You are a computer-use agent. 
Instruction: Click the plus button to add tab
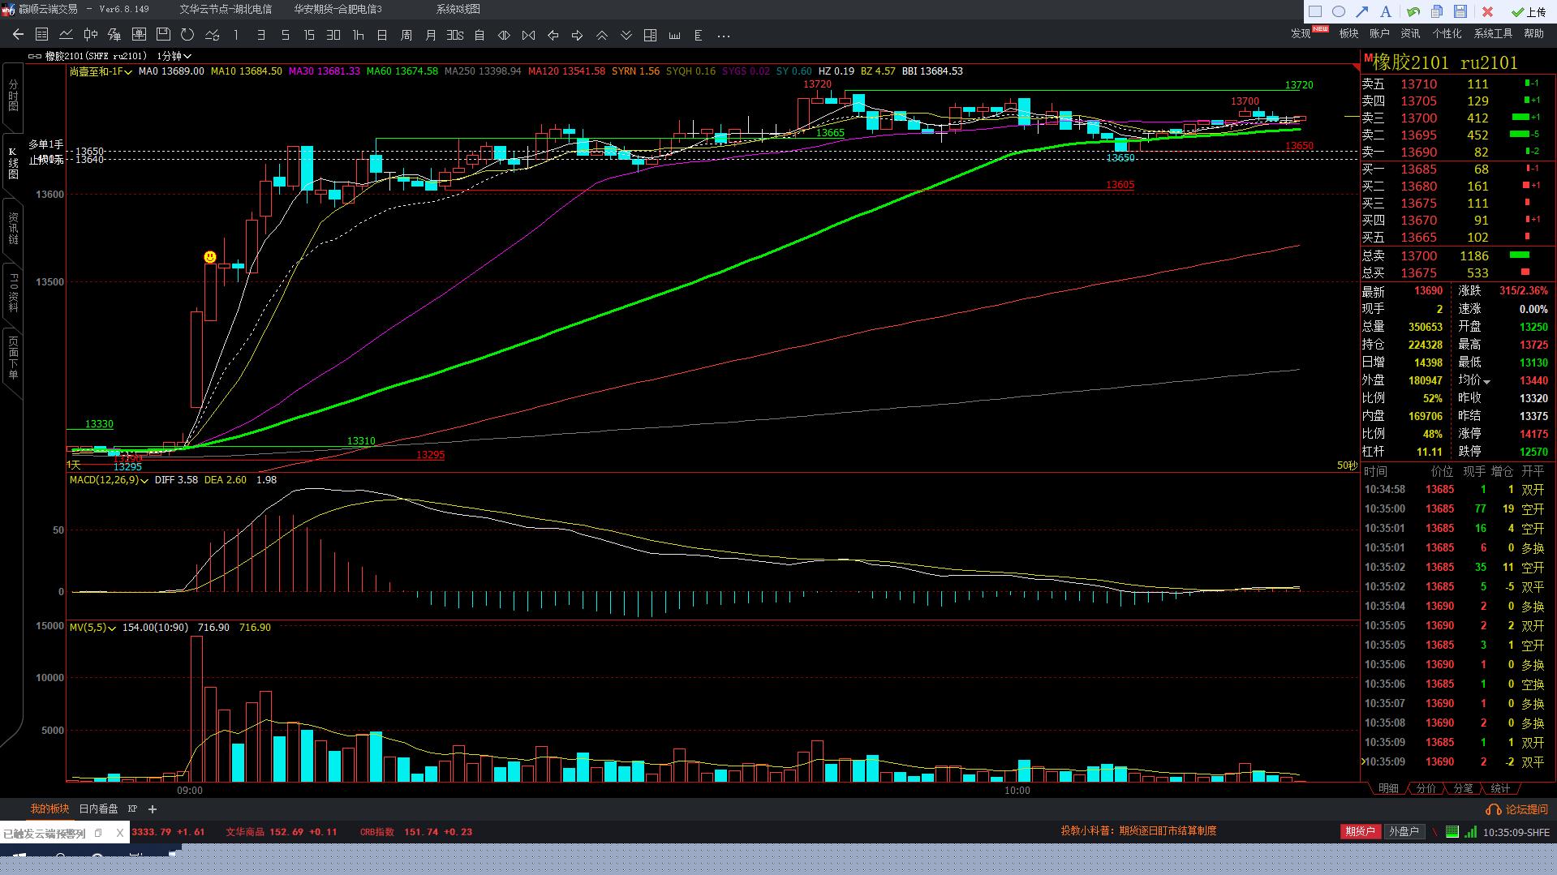click(x=153, y=809)
